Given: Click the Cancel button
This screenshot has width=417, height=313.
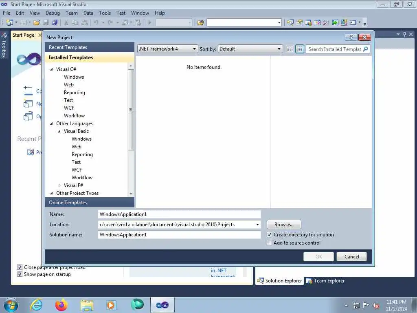Looking at the screenshot, I should click(x=351, y=257).
